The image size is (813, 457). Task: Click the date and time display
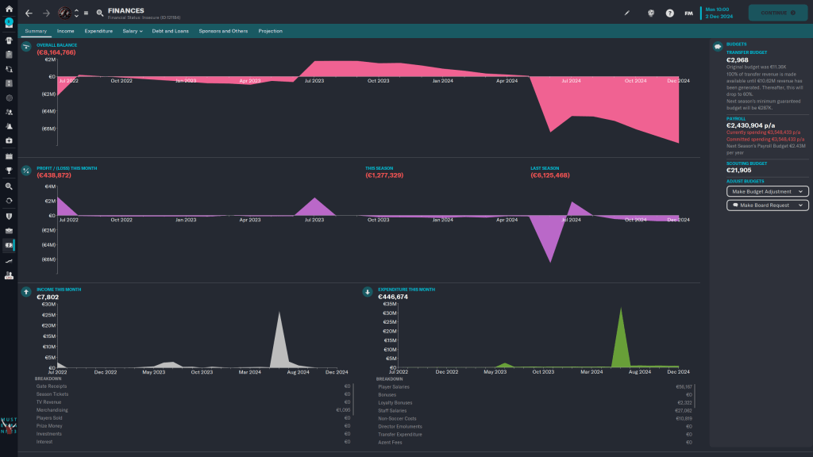click(719, 13)
